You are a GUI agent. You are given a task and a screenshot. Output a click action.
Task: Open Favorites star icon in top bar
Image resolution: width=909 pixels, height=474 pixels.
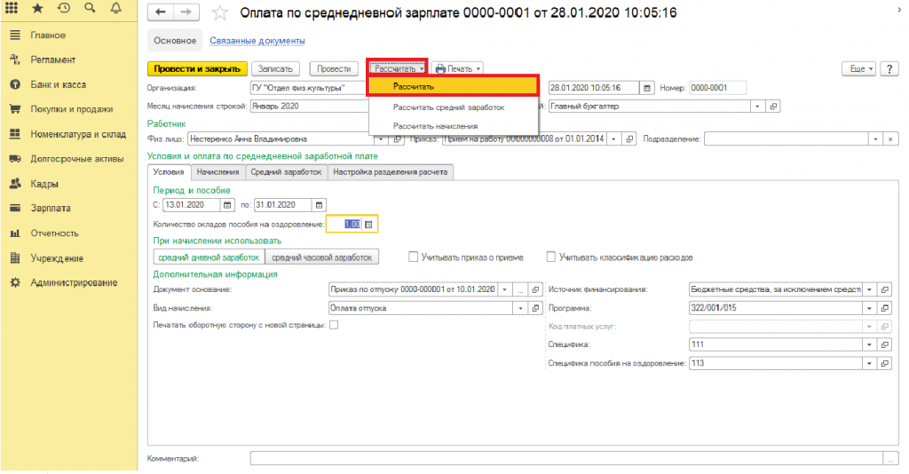[x=36, y=9]
